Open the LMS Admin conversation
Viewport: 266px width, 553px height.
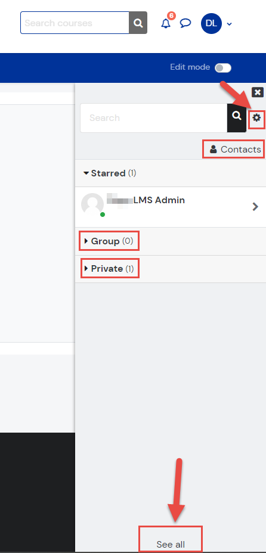coord(171,207)
